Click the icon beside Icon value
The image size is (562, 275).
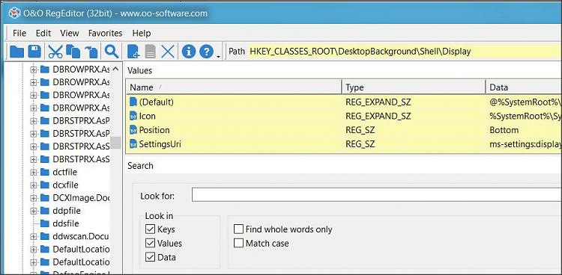coord(133,117)
